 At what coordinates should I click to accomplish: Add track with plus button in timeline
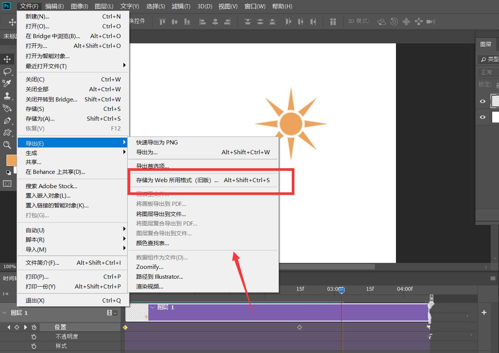484,312
